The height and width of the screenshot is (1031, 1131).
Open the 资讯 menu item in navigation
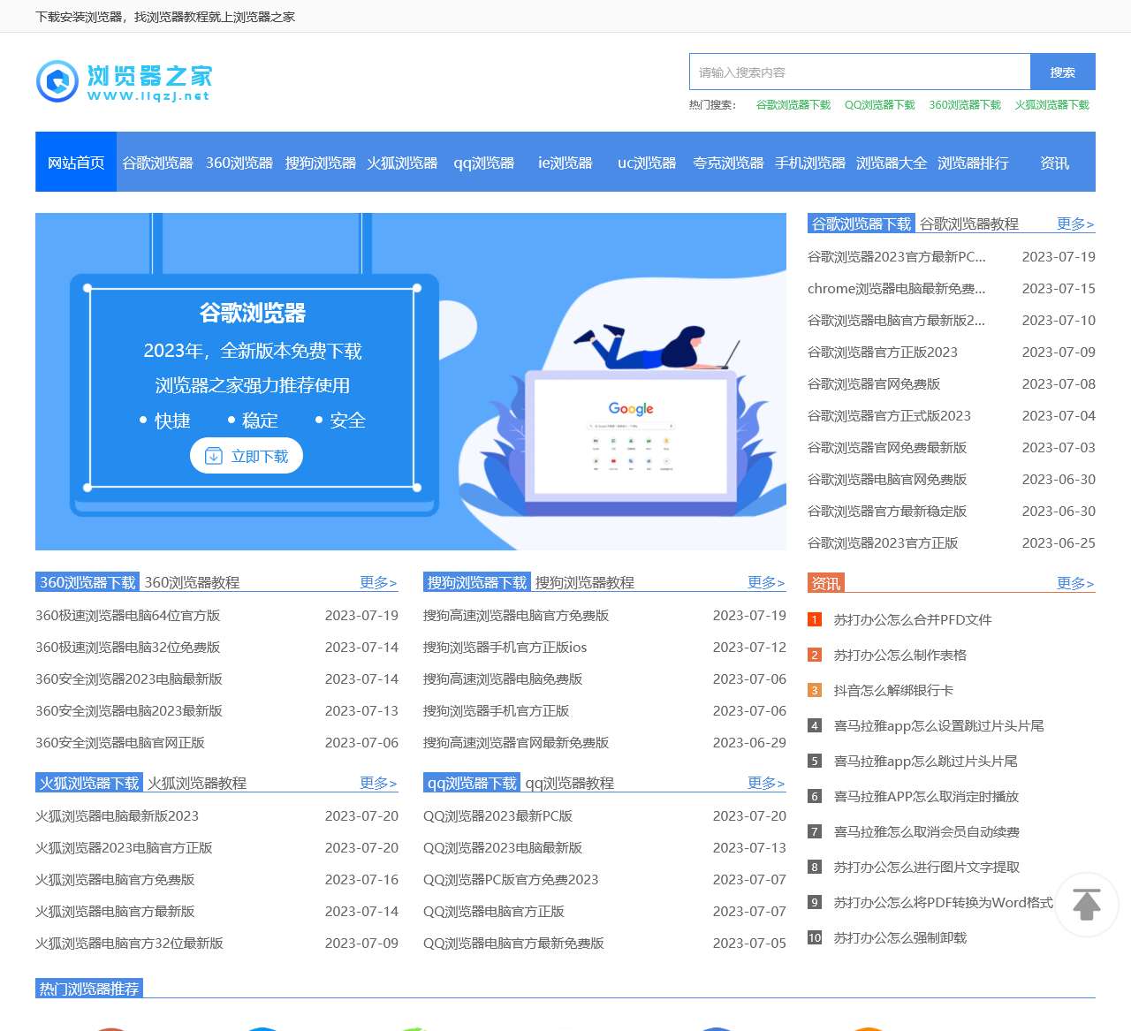click(1053, 162)
